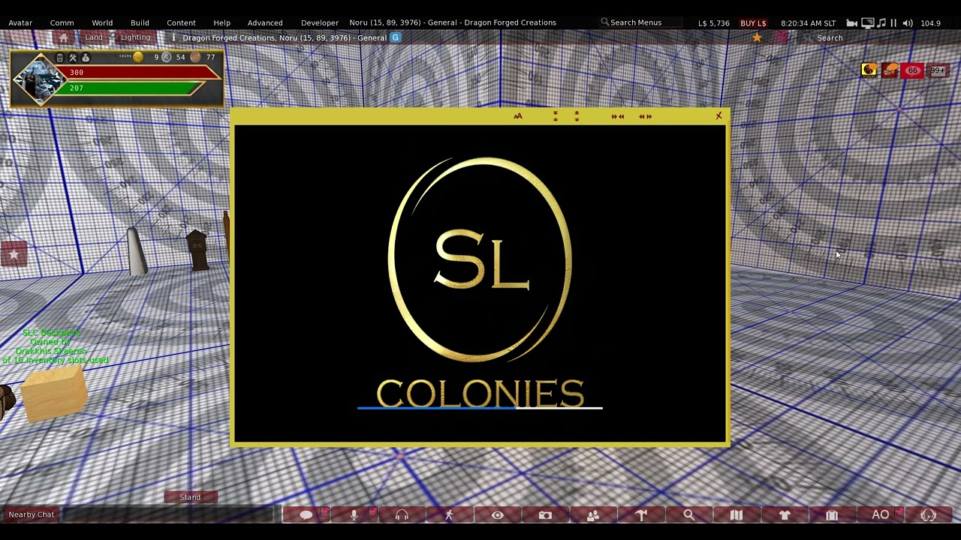Open the shirt Appearance icon
The width and height of the screenshot is (961, 540).
coord(785,515)
